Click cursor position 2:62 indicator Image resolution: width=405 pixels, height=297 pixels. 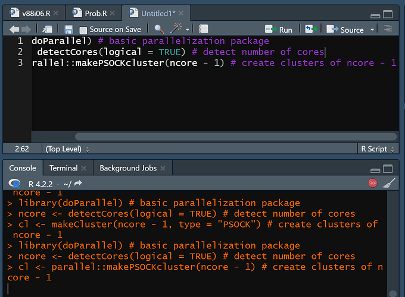coord(22,149)
